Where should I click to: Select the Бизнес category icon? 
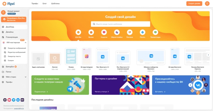91,32
